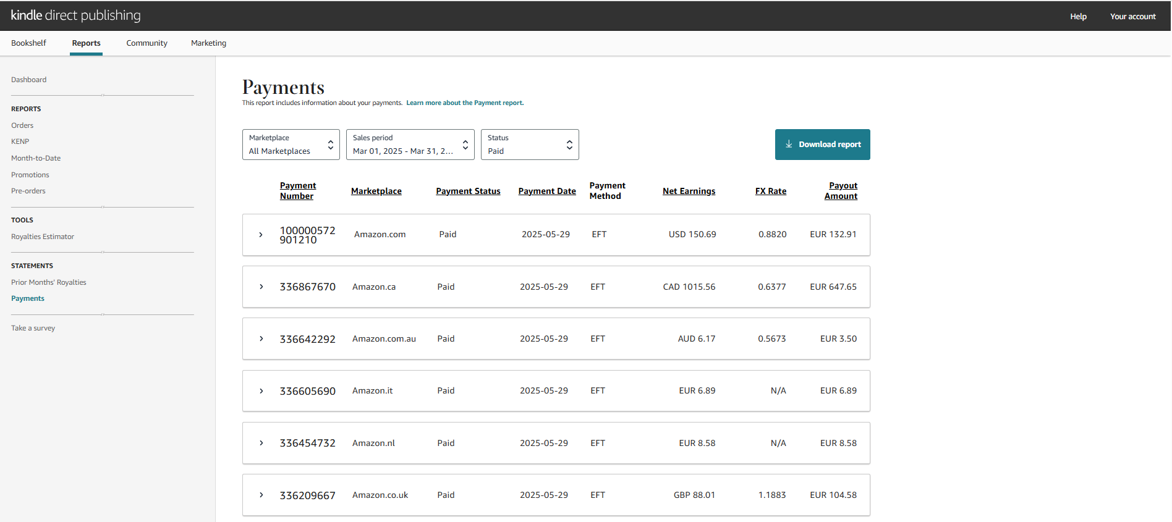The image size is (1172, 522).
Task: Click the Payment Method column header
Action: click(x=608, y=191)
